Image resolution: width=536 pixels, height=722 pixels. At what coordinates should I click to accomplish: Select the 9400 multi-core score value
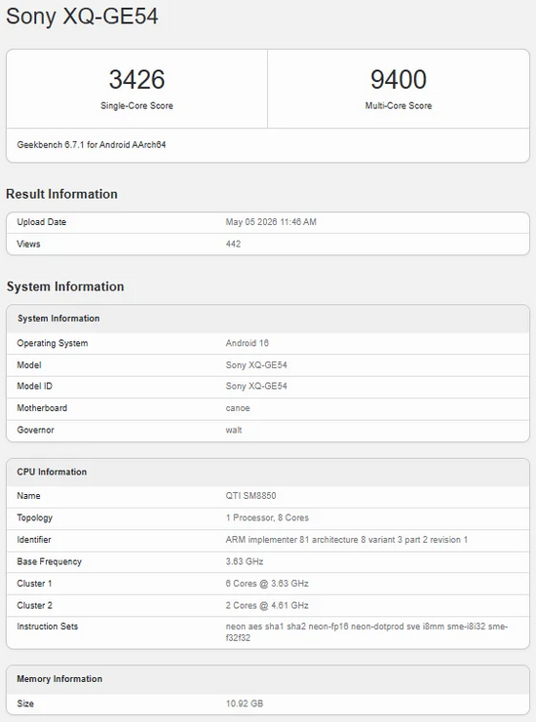click(399, 79)
